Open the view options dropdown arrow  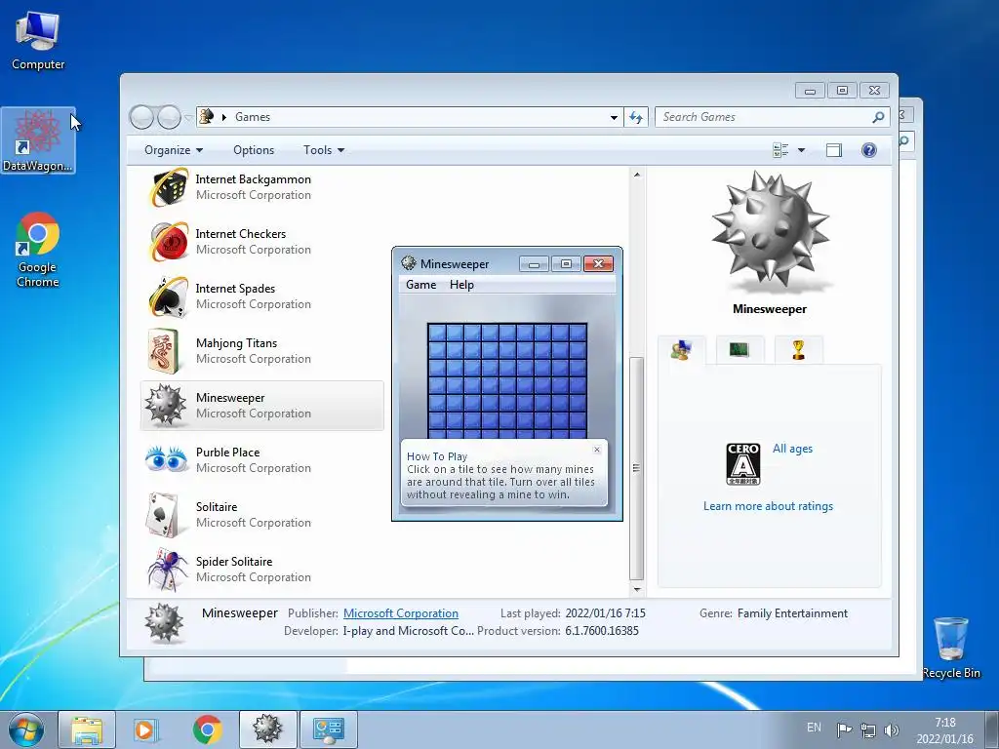point(802,150)
